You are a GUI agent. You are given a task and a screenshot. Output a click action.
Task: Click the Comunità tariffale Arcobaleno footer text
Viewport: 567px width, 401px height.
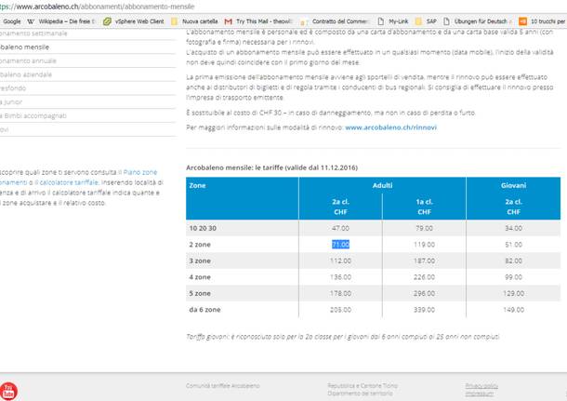(x=223, y=386)
